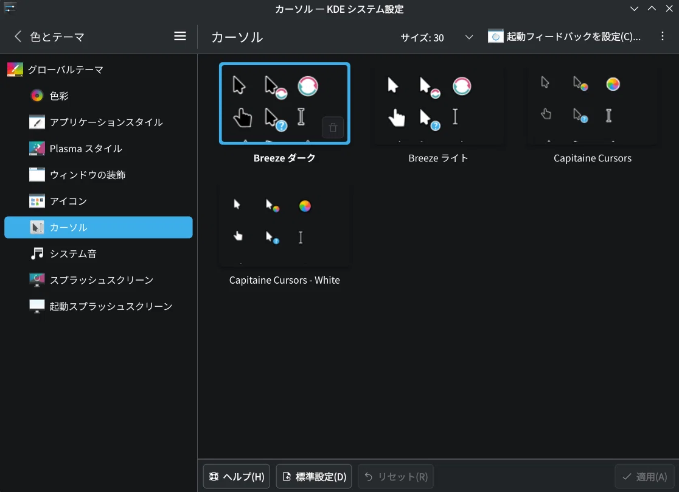
Task: Click the undo arrow icon on リセット
Action: (x=369, y=476)
